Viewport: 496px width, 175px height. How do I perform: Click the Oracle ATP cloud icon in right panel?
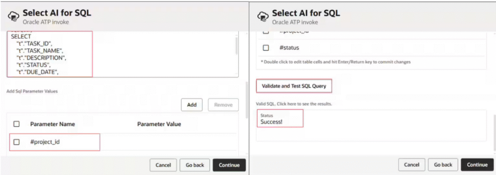pos(261,16)
